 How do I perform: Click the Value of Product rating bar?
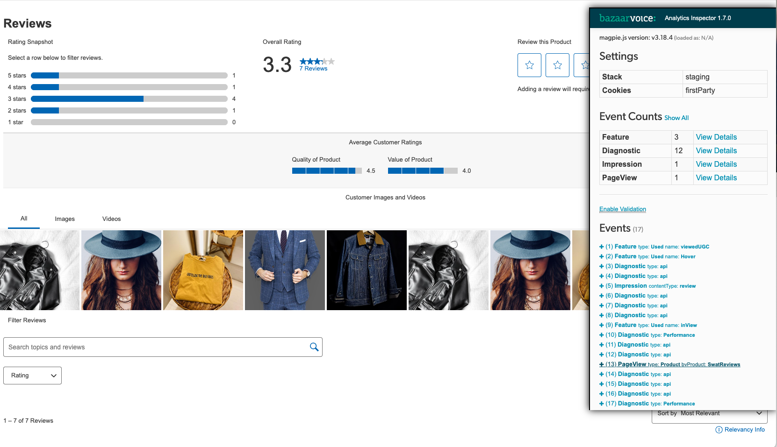423,171
